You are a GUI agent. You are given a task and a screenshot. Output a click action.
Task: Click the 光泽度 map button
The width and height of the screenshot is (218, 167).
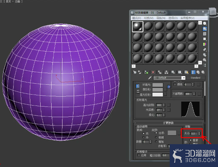[x=169, y=110]
